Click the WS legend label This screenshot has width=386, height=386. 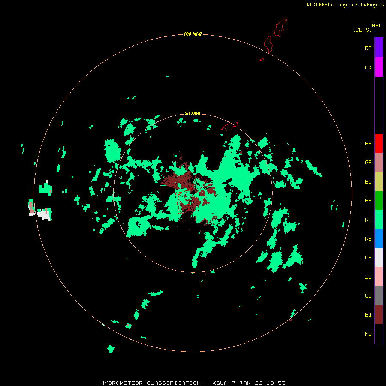pyautogui.click(x=368, y=239)
